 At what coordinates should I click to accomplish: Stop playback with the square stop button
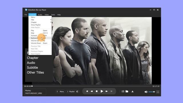pyautogui.click(x=97, y=91)
